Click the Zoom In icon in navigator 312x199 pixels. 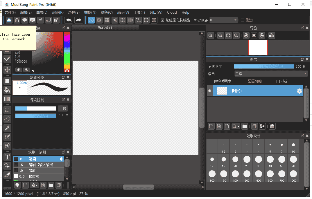220,35
